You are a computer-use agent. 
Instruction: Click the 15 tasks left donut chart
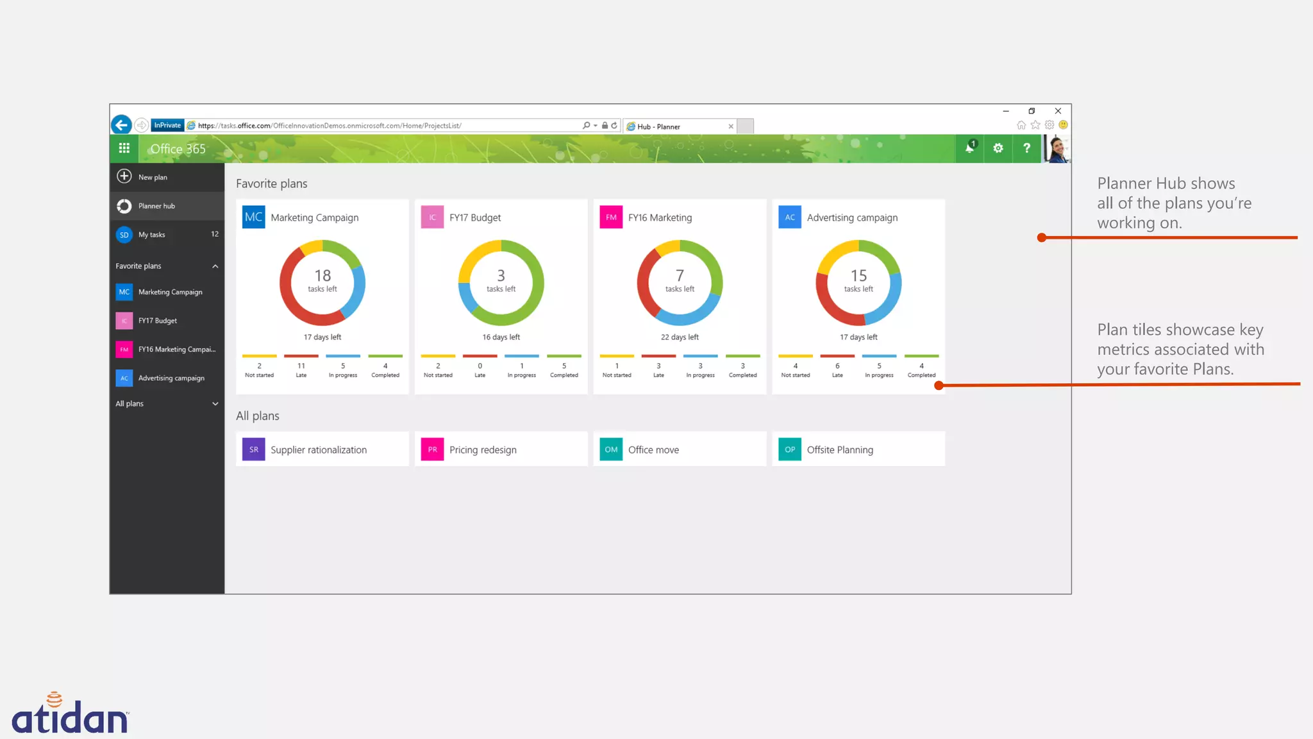858,283
